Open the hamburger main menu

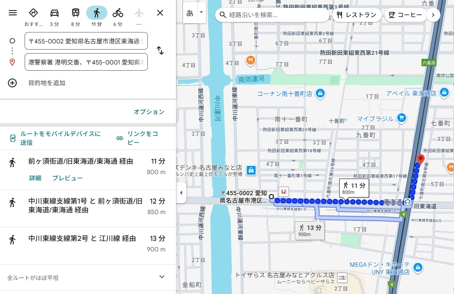[x=13, y=13]
